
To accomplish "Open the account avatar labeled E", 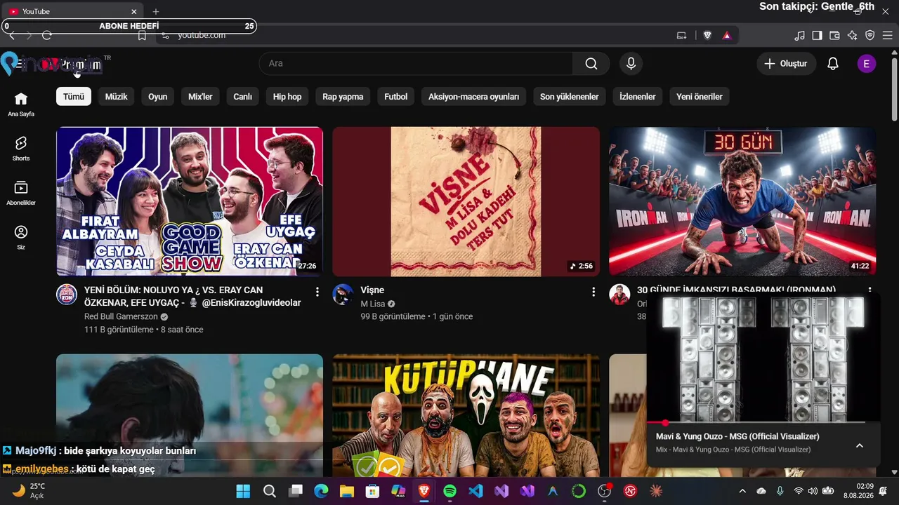I will click(866, 64).
